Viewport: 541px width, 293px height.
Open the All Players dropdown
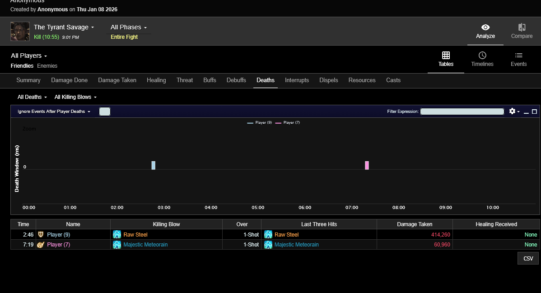[x=29, y=56]
